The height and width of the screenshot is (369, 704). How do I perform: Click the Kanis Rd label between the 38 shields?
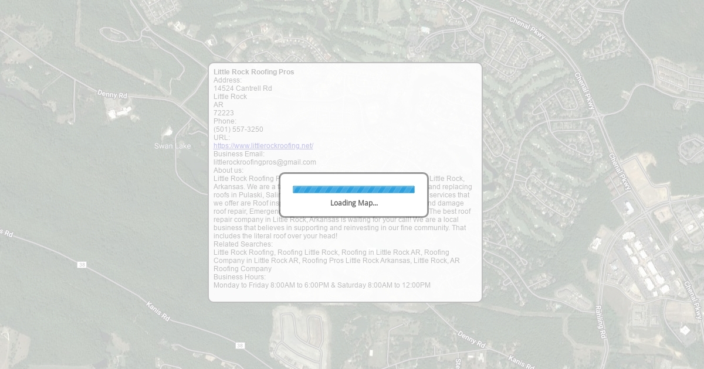point(158,311)
